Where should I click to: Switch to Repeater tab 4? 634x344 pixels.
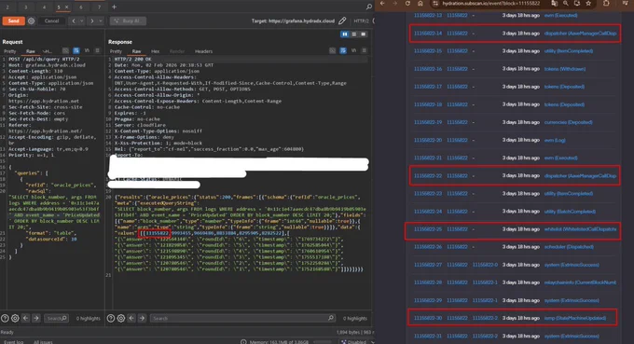click(44, 7)
